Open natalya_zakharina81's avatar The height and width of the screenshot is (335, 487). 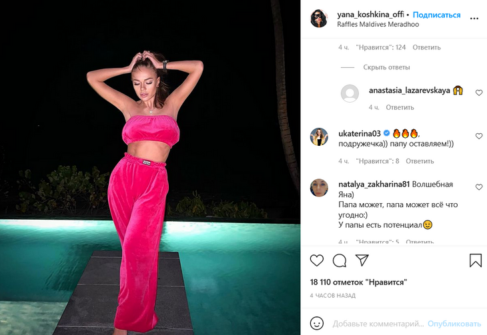pyautogui.click(x=319, y=187)
